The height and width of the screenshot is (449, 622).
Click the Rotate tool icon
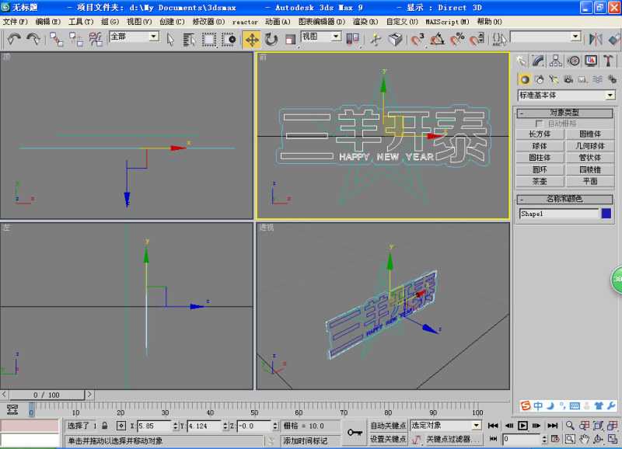tap(271, 39)
